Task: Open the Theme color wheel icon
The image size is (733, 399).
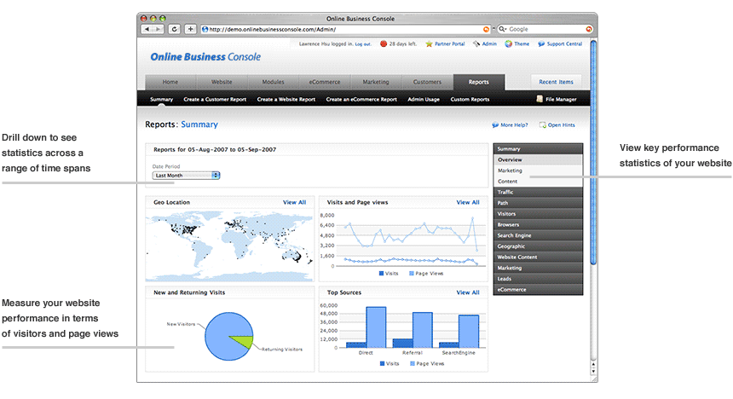Action: click(x=508, y=43)
